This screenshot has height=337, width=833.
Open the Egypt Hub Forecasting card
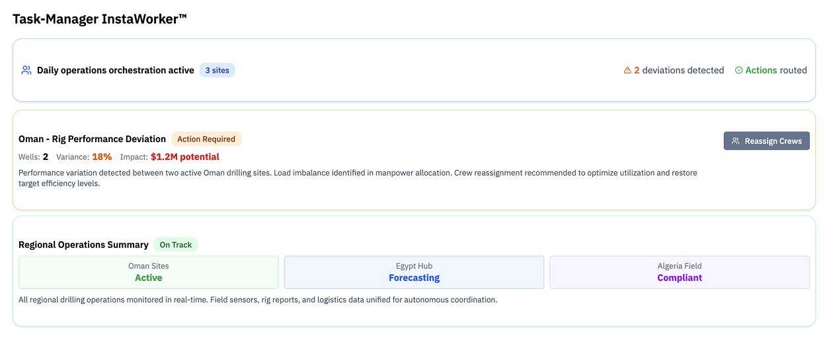[414, 272]
